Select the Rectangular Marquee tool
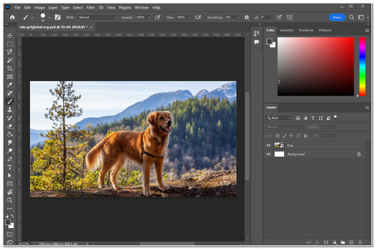Screen dimensions: 375x249 point(10,44)
